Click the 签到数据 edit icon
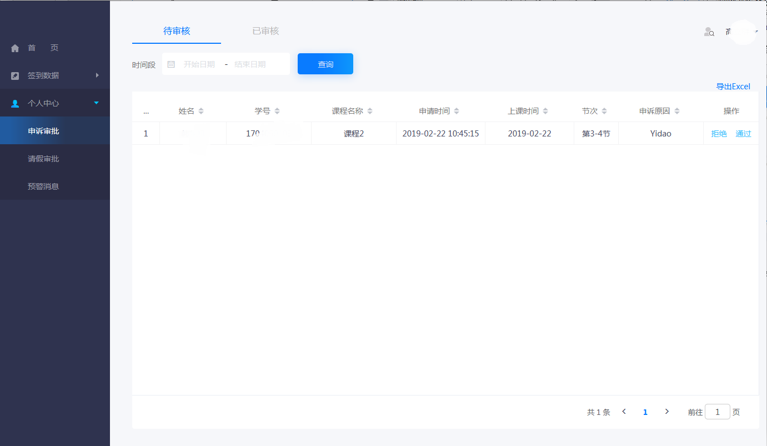The image size is (767, 446). point(15,76)
